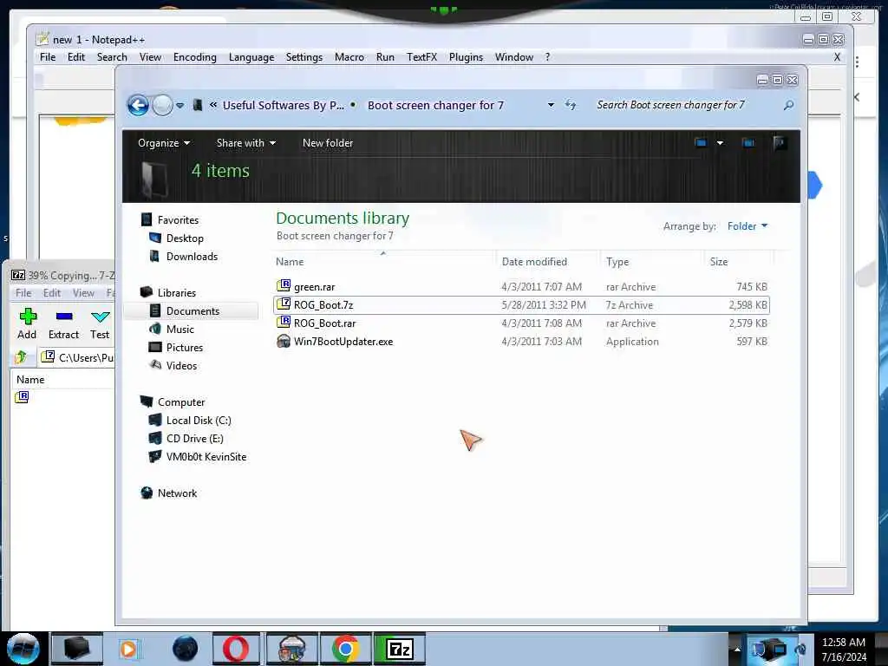This screenshot has height=666, width=888.
Task: Sort by the Size column header
Action: pyautogui.click(x=719, y=262)
